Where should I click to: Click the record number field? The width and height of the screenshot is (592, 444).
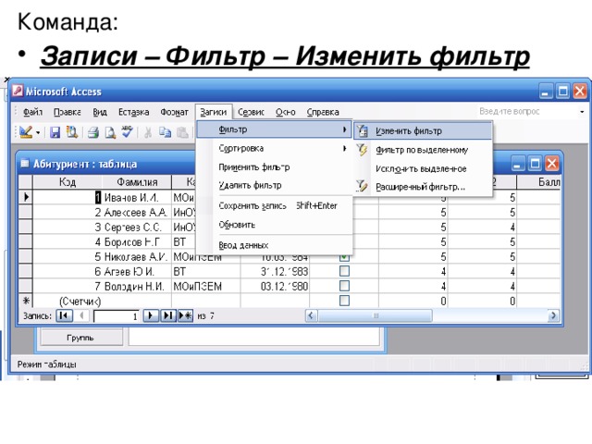(x=117, y=316)
